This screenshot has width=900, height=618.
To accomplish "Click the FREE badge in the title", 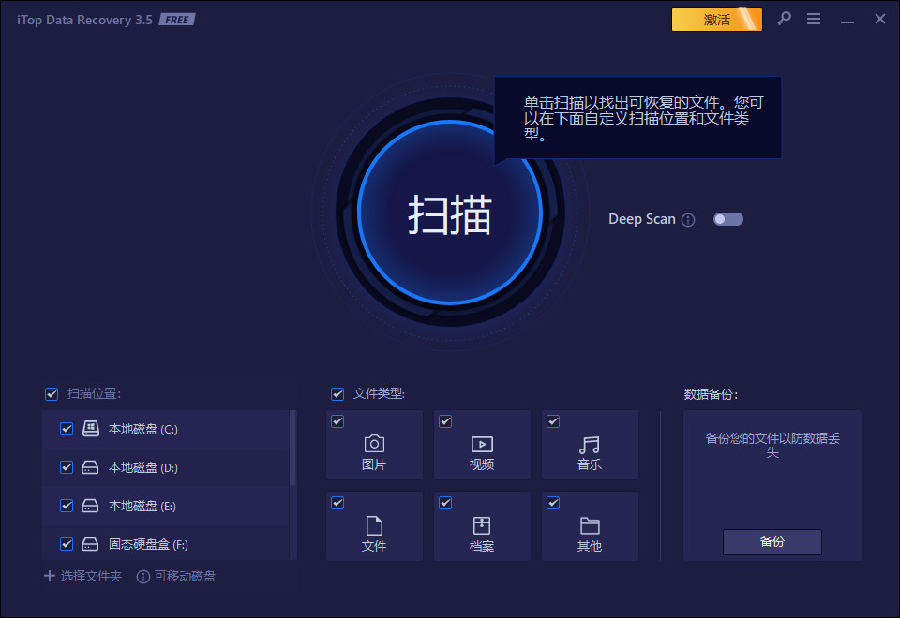I will point(177,20).
